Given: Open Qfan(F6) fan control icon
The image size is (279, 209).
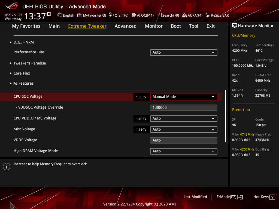Looking at the screenshot, I should point(111,15).
